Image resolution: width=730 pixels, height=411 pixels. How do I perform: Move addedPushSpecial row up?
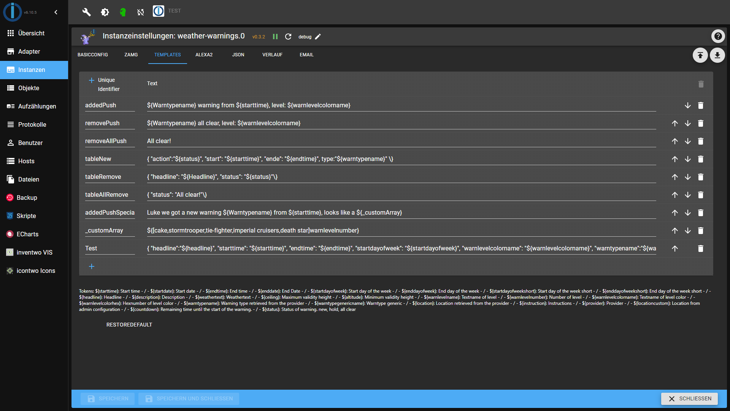pos(674,213)
